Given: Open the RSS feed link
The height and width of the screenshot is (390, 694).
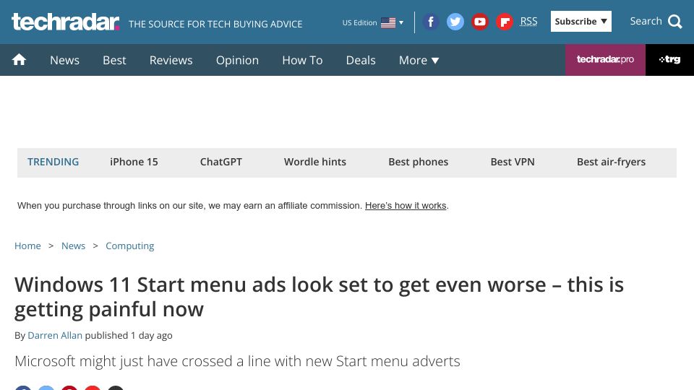Looking at the screenshot, I should tap(528, 21).
